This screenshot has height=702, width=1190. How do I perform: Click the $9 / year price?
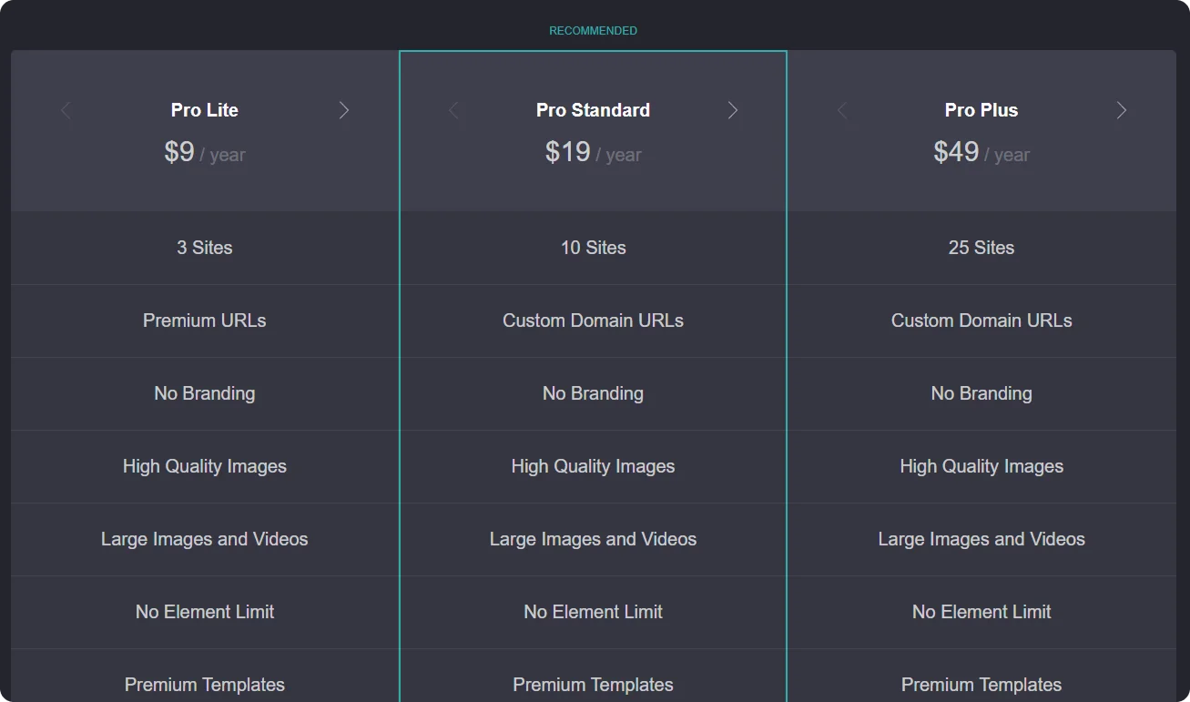click(x=205, y=152)
